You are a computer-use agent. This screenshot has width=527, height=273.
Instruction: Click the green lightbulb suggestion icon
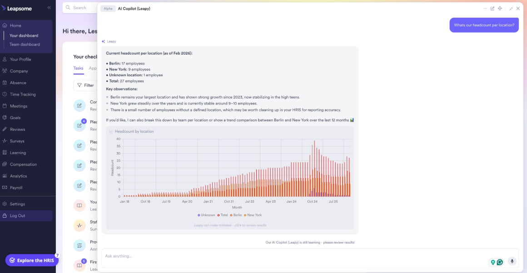click(x=493, y=262)
